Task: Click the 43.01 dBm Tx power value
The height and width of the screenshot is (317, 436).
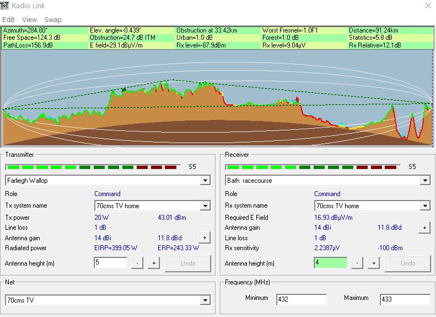Action: 172,218
